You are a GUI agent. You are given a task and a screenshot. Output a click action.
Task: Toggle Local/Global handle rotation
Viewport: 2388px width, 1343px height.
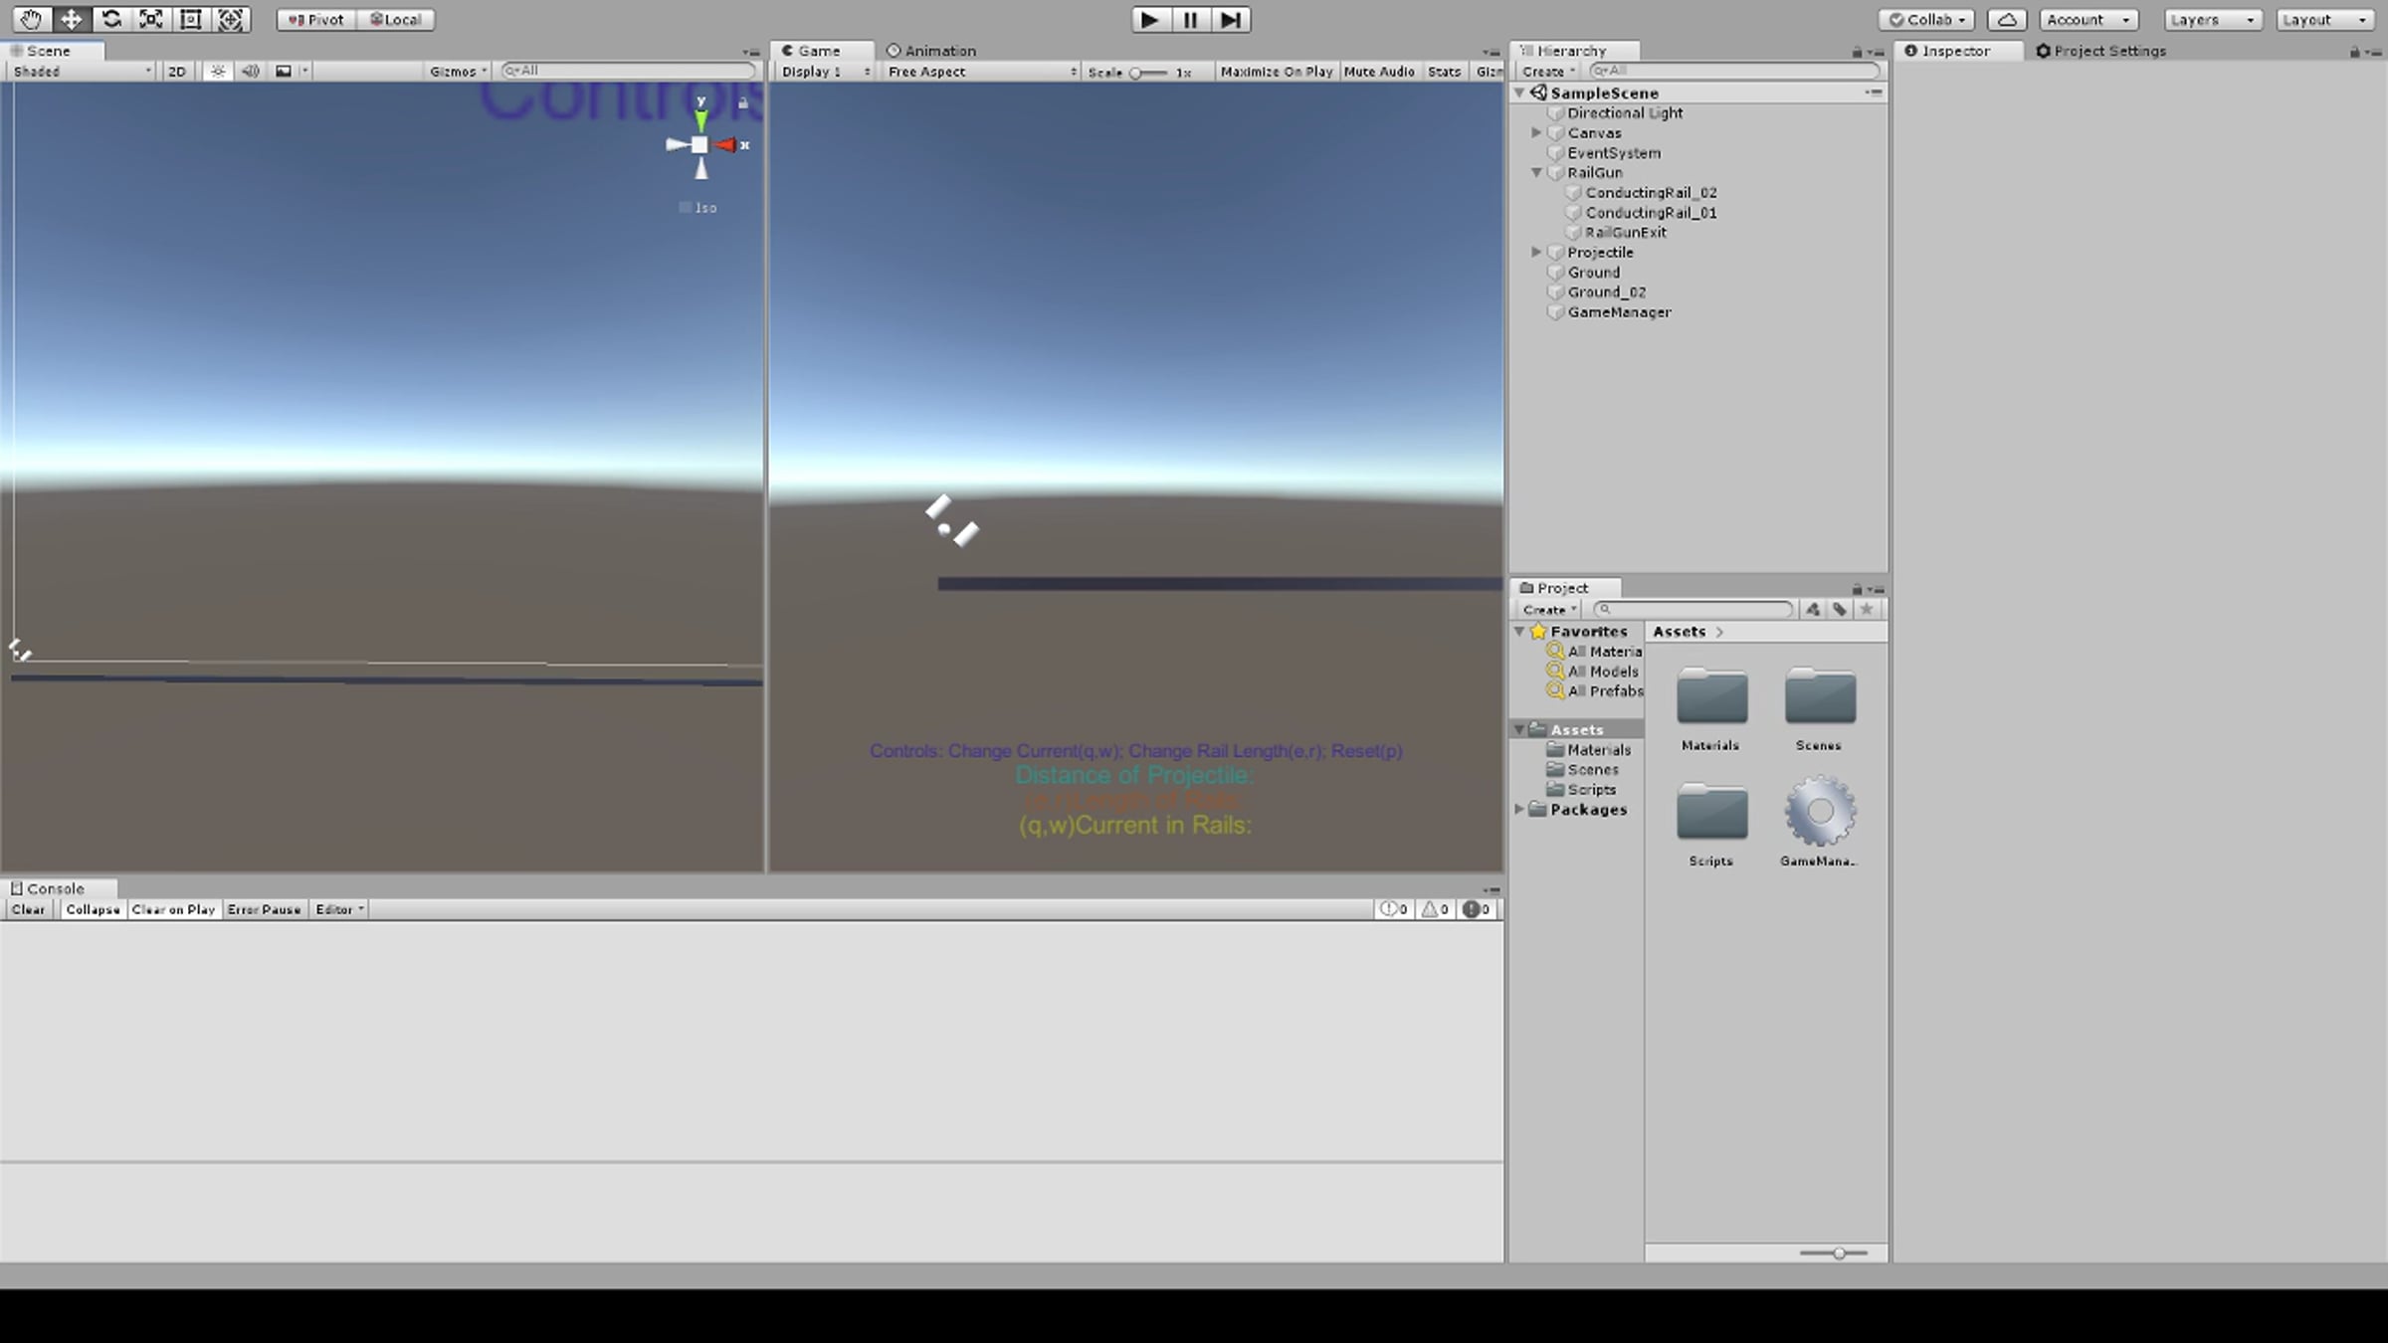(x=395, y=19)
